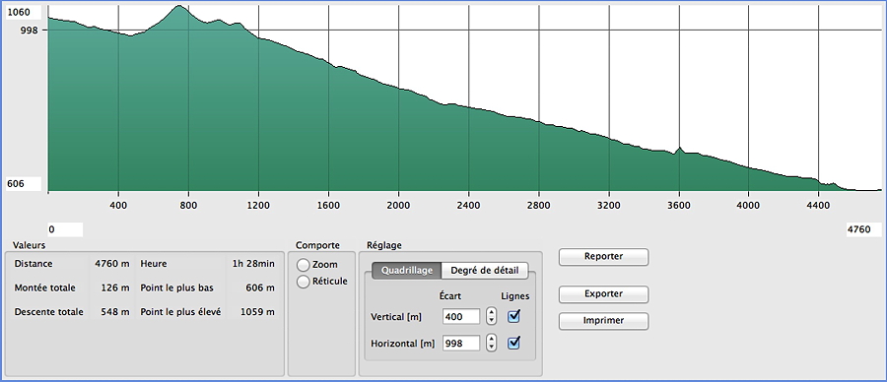The height and width of the screenshot is (382, 887).
Task: Decrease Horizontal spacing with stepper down arrow
Action: [x=492, y=347]
